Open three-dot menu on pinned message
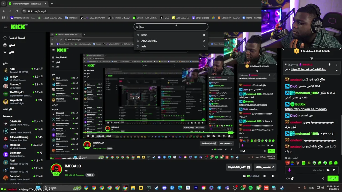 (x=337, y=65)
